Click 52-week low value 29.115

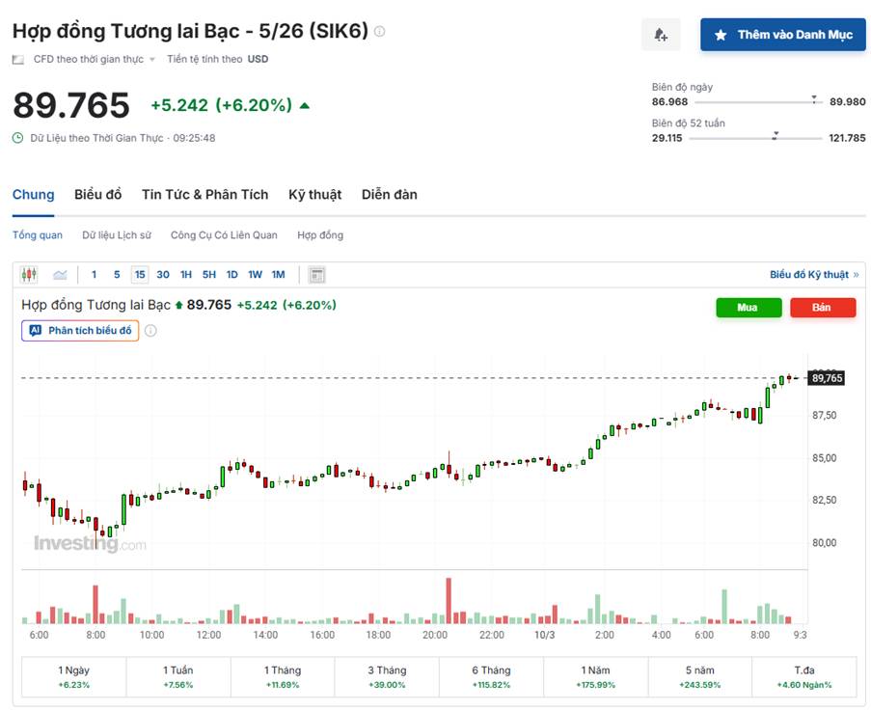point(667,138)
